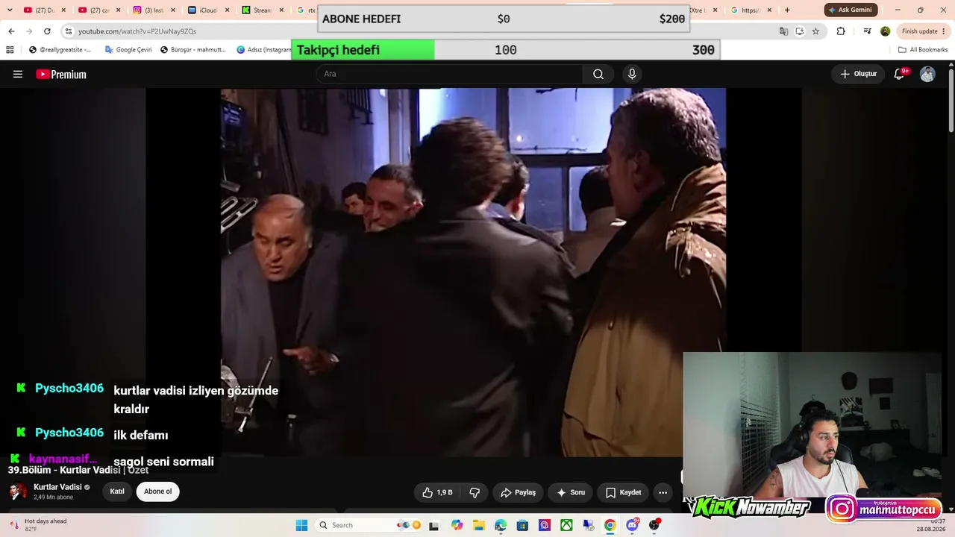955x537 pixels.
Task: Open more actions under the video
Action: [x=663, y=492]
